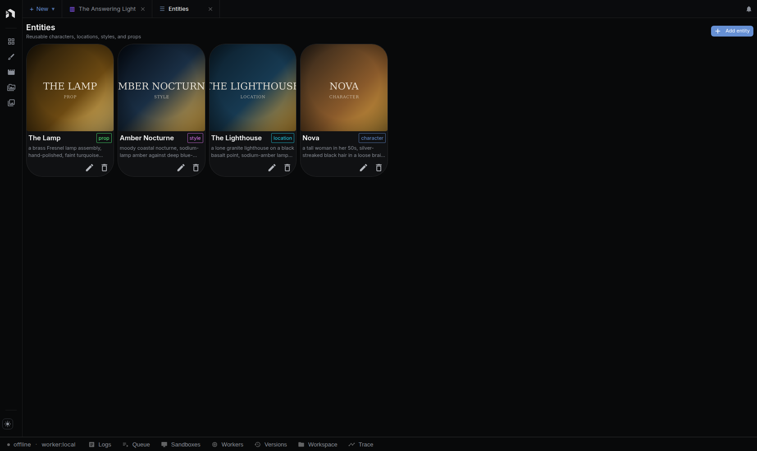This screenshot has height=451, width=757.
Task: Edit the Amber Nocturne entity
Action: pos(181,168)
